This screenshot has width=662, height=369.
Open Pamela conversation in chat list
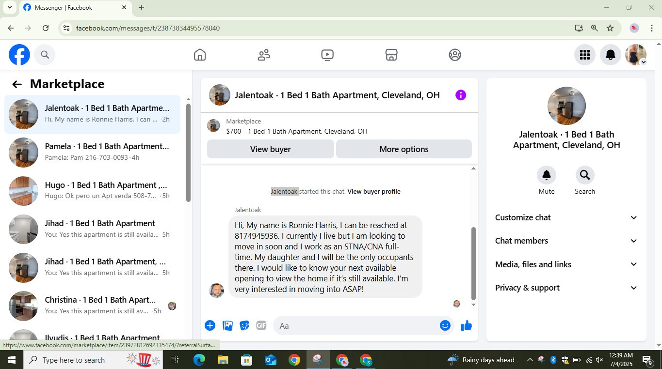click(x=92, y=153)
